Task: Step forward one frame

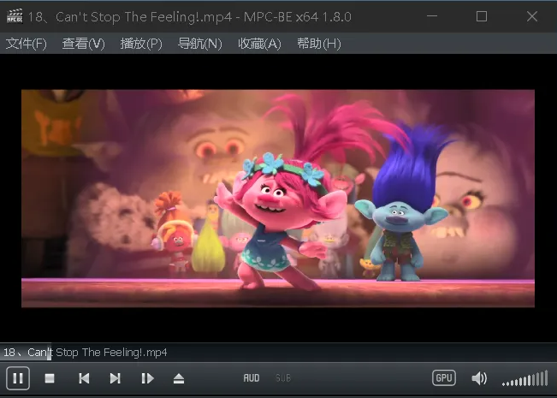Action: [147, 377]
